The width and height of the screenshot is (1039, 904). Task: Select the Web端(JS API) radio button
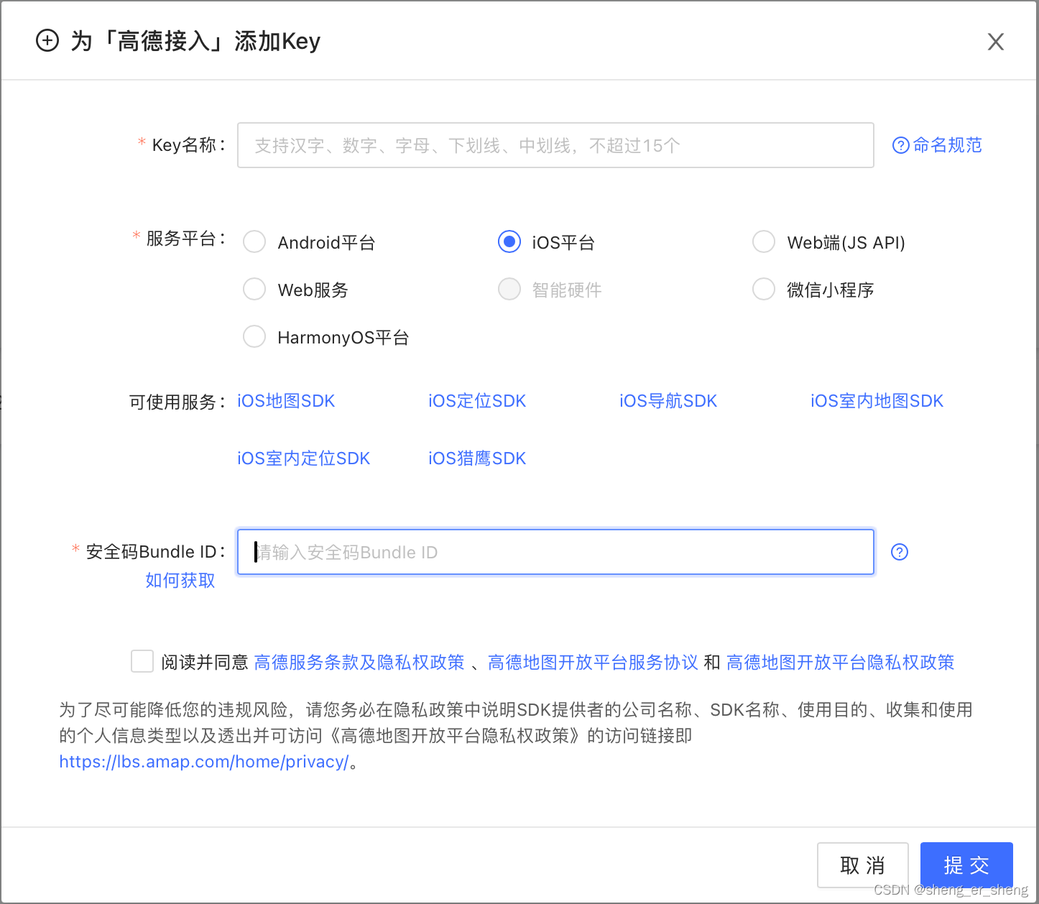click(x=764, y=242)
